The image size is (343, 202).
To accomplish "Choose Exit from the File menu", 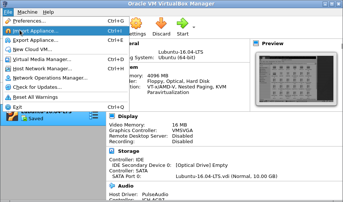I will pyautogui.click(x=66, y=107).
